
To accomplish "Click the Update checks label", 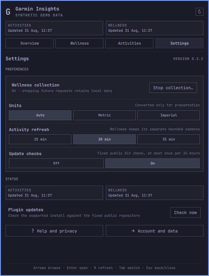I will click(25, 154).
